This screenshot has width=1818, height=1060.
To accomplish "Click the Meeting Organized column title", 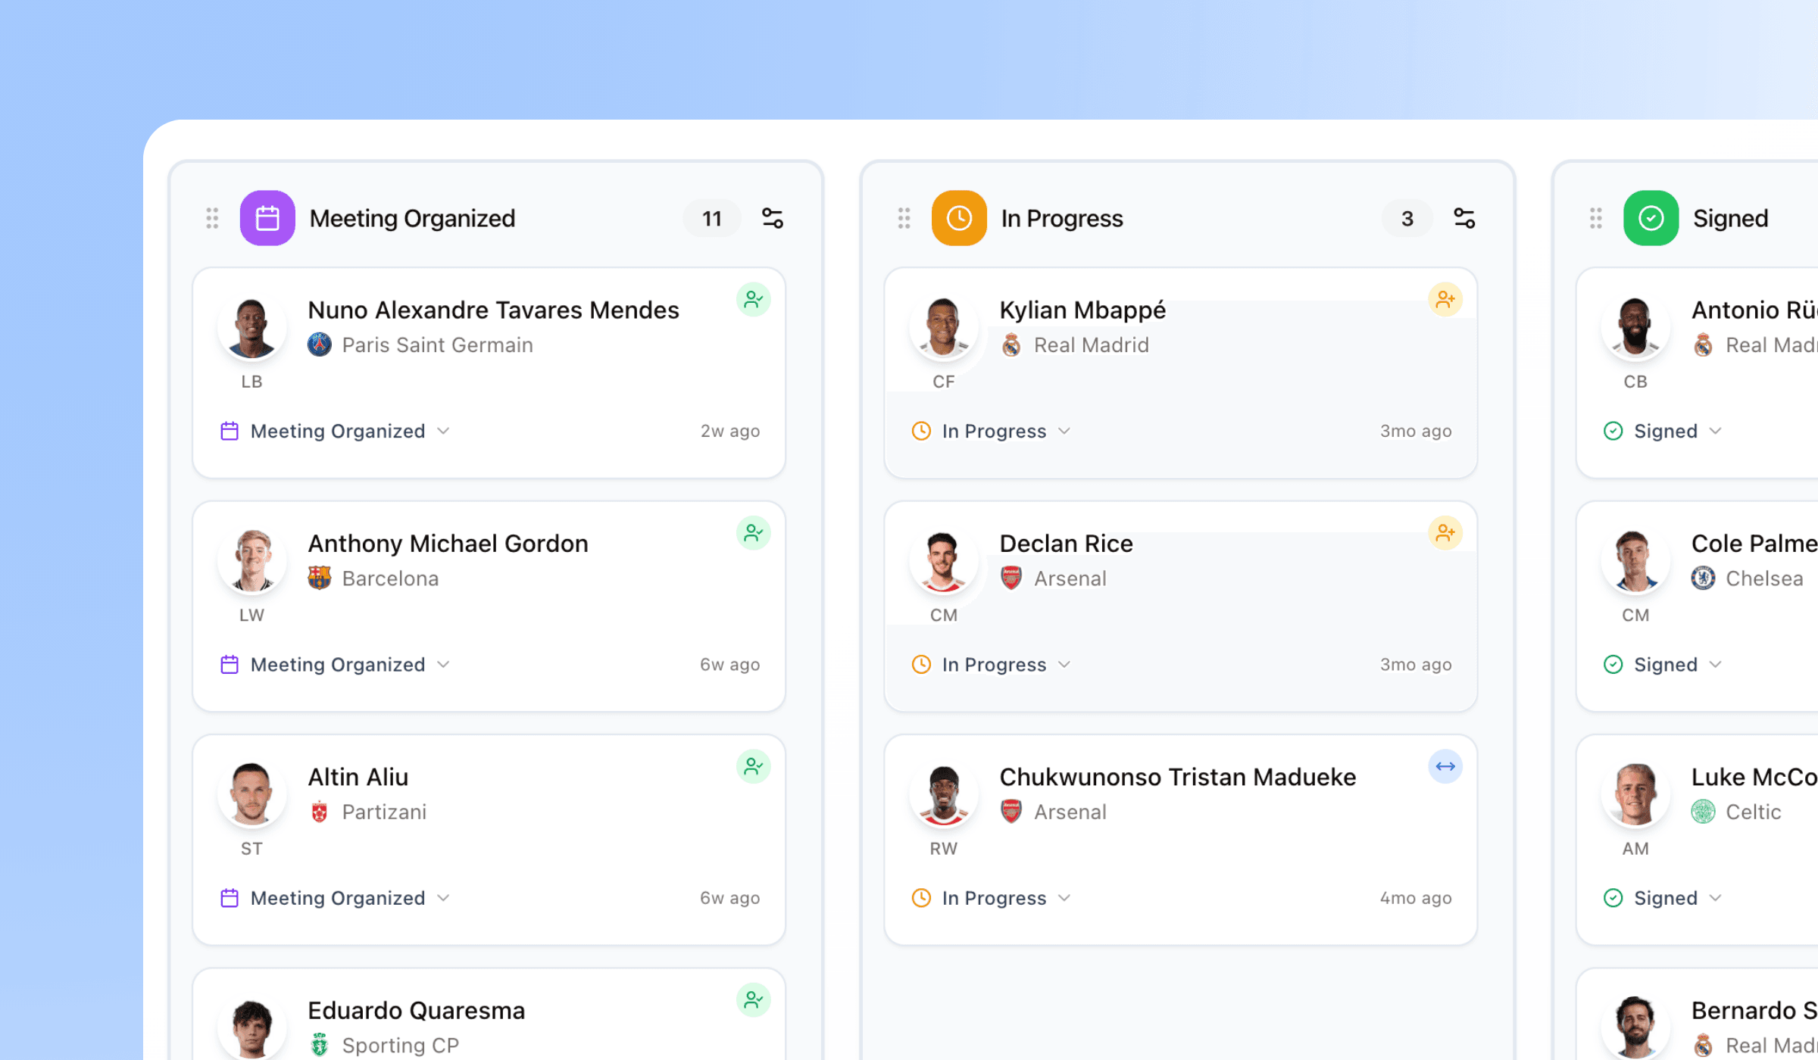I will pos(412,218).
